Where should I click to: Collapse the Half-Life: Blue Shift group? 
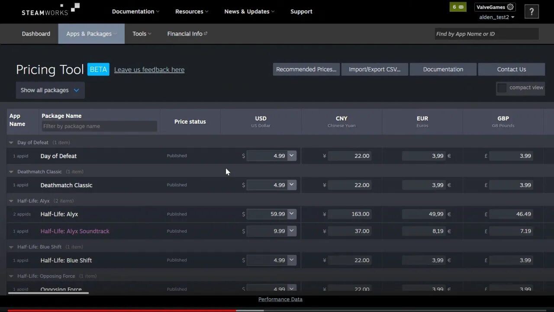11,247
